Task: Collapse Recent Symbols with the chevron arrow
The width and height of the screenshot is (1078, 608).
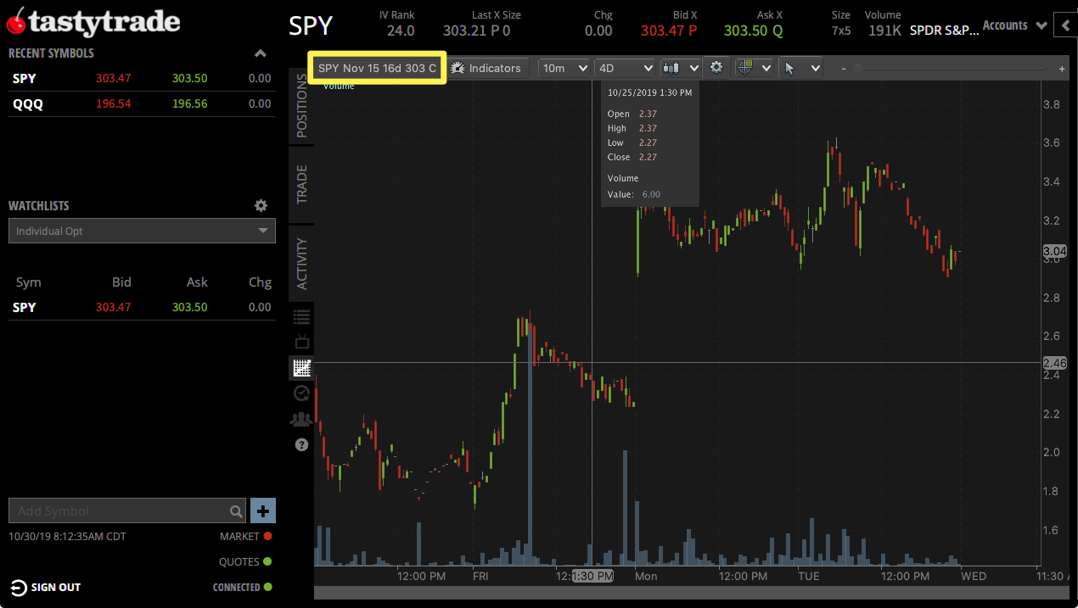Action: (x=261, y=52)
